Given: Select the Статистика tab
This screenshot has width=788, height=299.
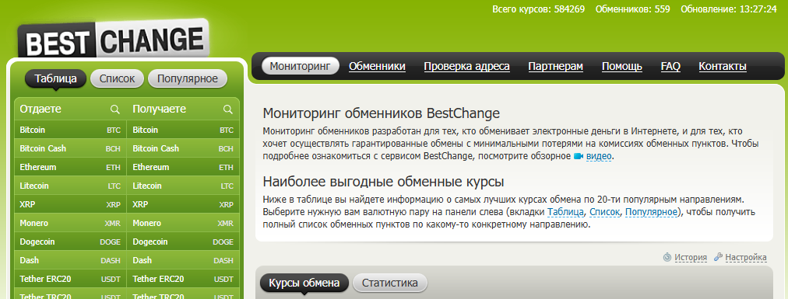Looking at the screenshot, I should click(x=390, y=283).
